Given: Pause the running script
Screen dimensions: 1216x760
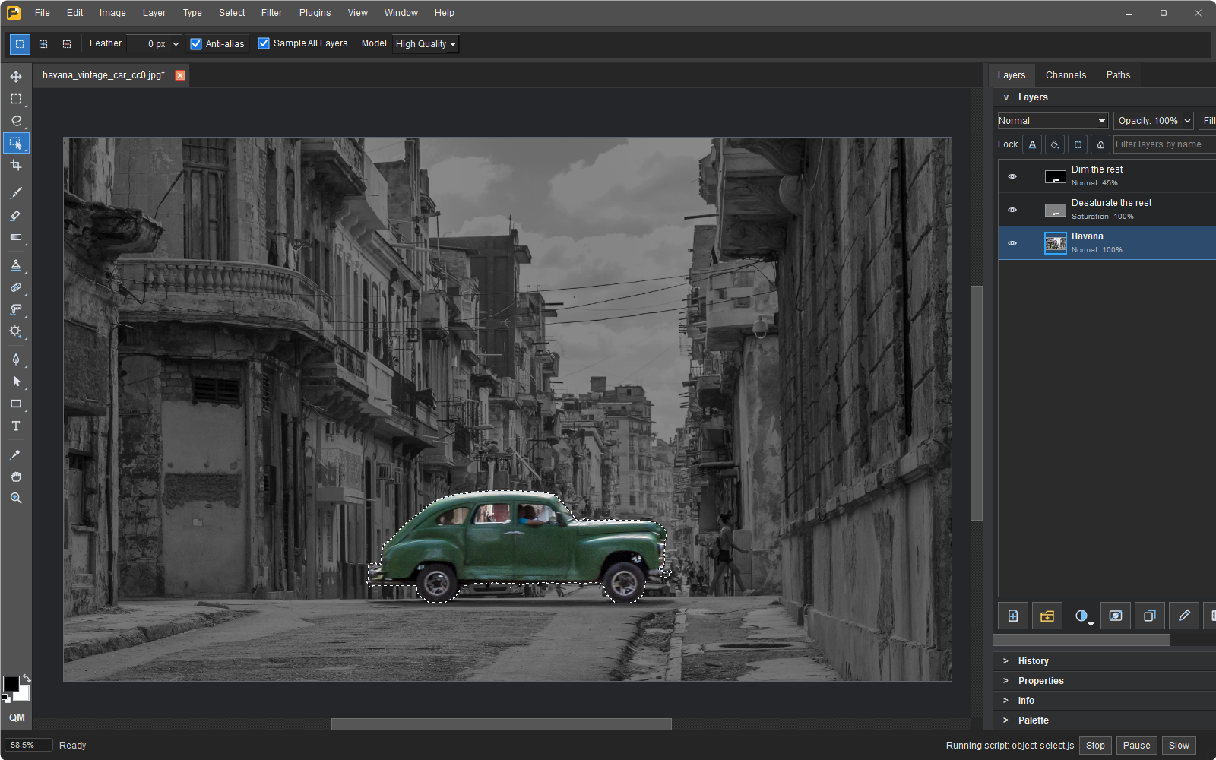Looking at the screenshot, I should (1136, 746).
